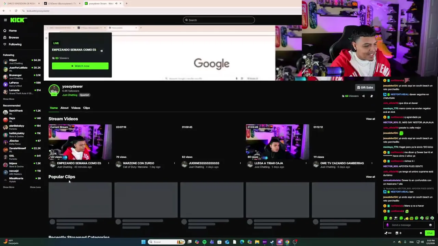Click the taskbar Buscar search box
The width and height of the screenshot is (438, 246).
click(167, 242)
